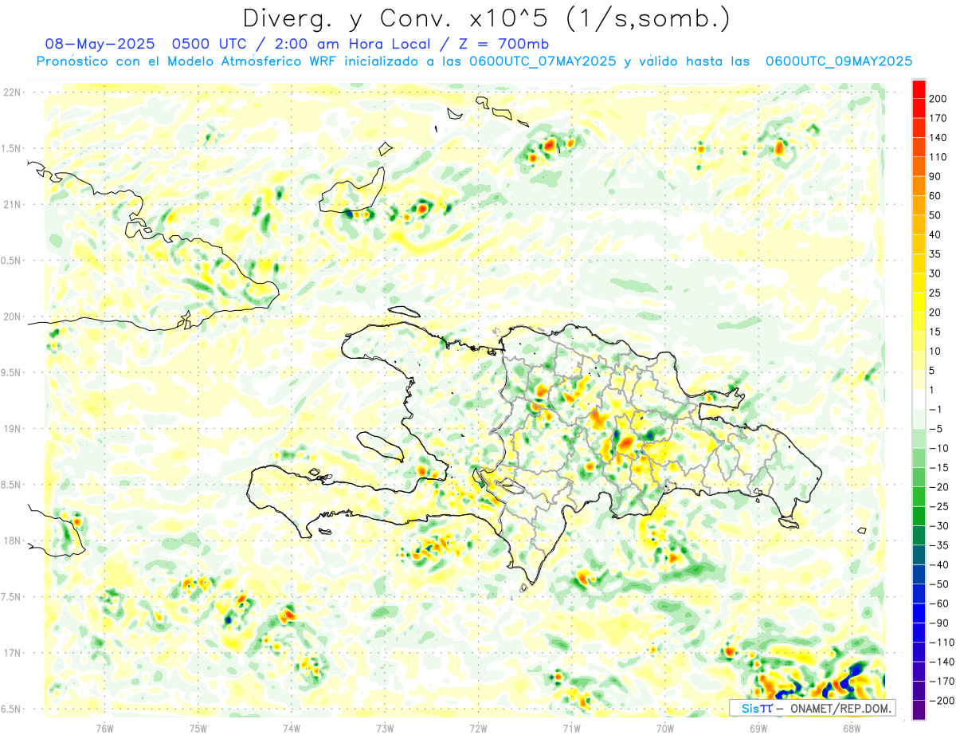Click the '74W' longitude label
The width and height of the screenshot is (956, 739).
[x=292, y=729]
